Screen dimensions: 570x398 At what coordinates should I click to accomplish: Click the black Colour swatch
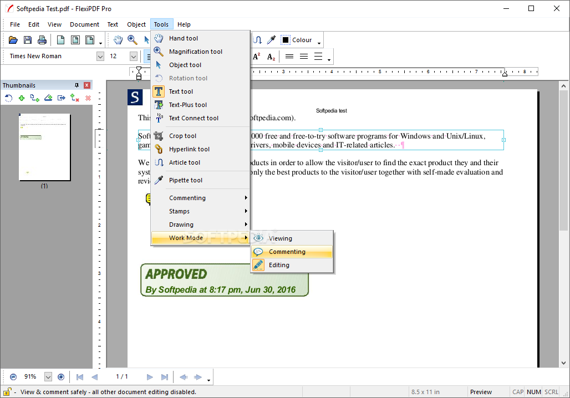coord(286,40)
